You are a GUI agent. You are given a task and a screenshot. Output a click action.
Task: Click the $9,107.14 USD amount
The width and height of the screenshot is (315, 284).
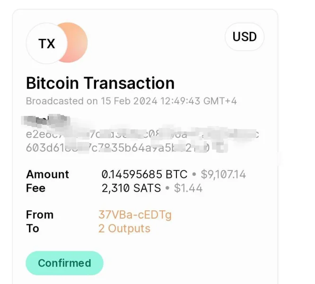223,174
